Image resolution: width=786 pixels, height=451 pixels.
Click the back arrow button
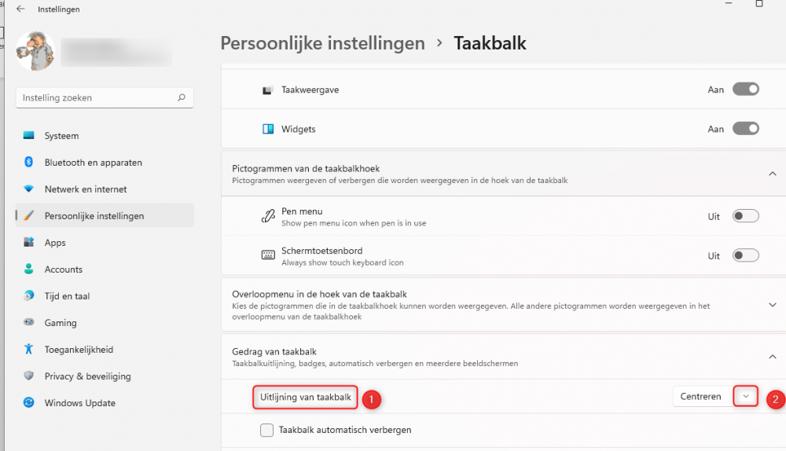[20, 9]
